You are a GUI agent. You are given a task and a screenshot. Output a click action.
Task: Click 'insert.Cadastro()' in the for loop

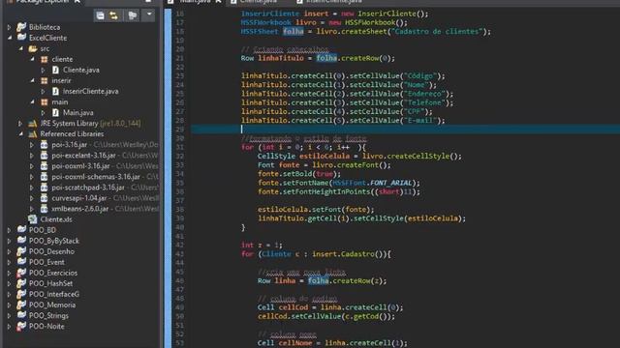point(349,254)
